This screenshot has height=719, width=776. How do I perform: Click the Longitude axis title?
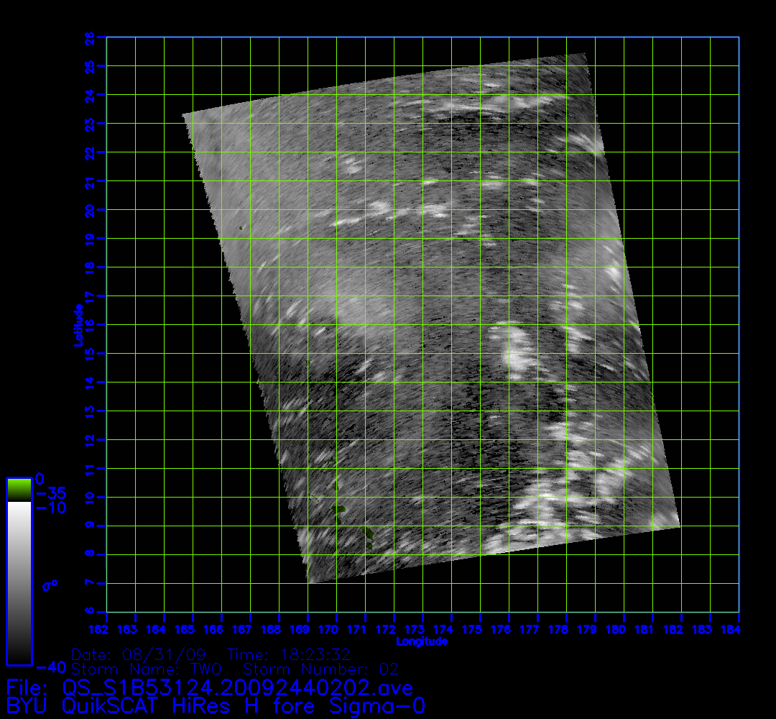click(422, 641)
